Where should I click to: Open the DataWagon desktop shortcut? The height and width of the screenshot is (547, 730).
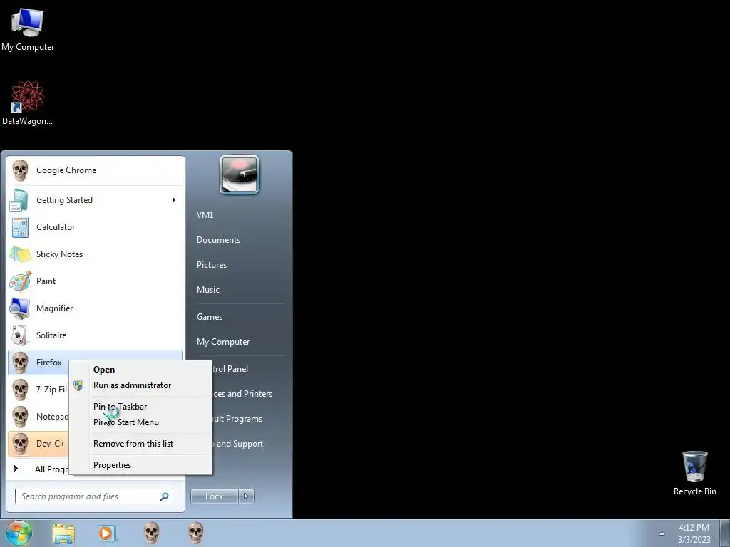point(28,103)
